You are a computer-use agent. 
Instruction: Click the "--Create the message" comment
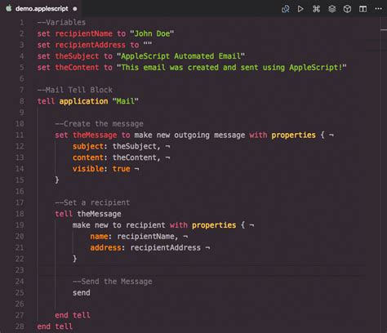pyautogui.click(x=99, y=124)
